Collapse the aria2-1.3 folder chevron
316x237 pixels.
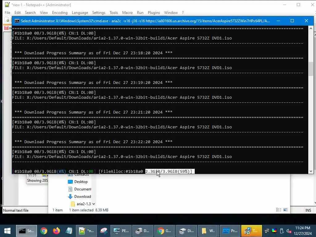point(94,204)
